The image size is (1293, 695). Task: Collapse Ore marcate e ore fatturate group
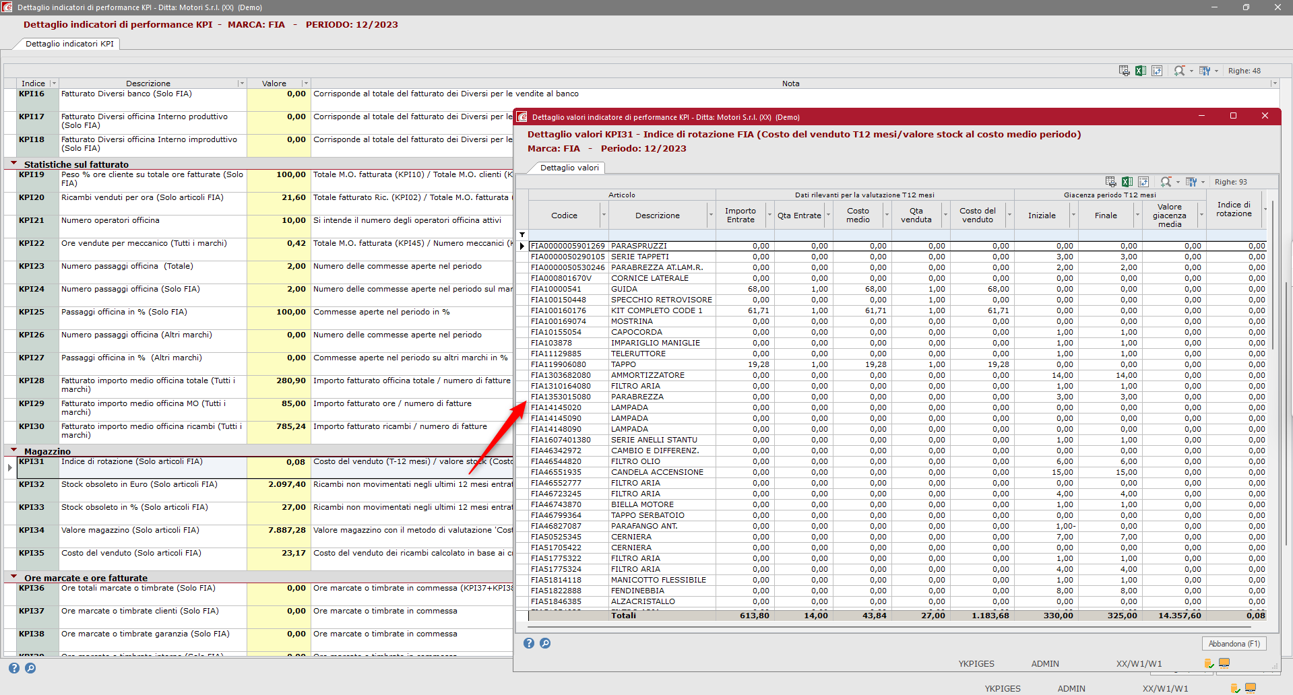(x=13, y=577)
